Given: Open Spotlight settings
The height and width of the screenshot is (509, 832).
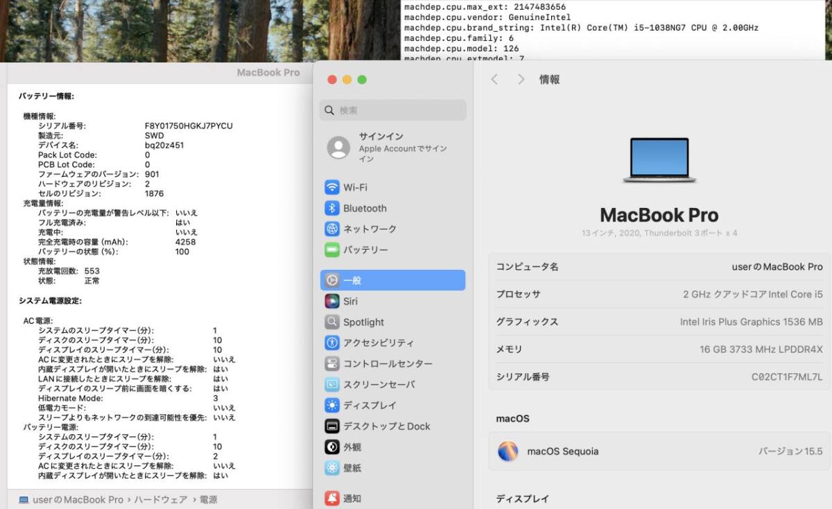Looking at the screenshot, I should (x=363, y=322).
